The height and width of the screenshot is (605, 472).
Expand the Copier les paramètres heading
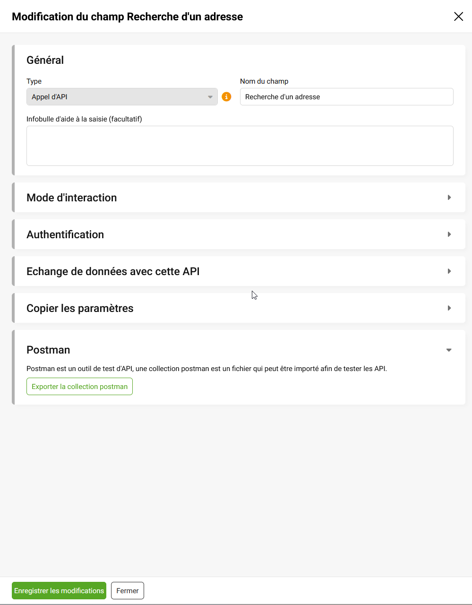click(80, 308)
